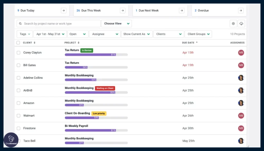Click Taco Bell's assignee photo avatar

pyautogui.click(x=241, y=141)
